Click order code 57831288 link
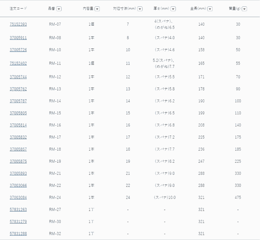This screenshot has width=260, height=240. (18, 234)
